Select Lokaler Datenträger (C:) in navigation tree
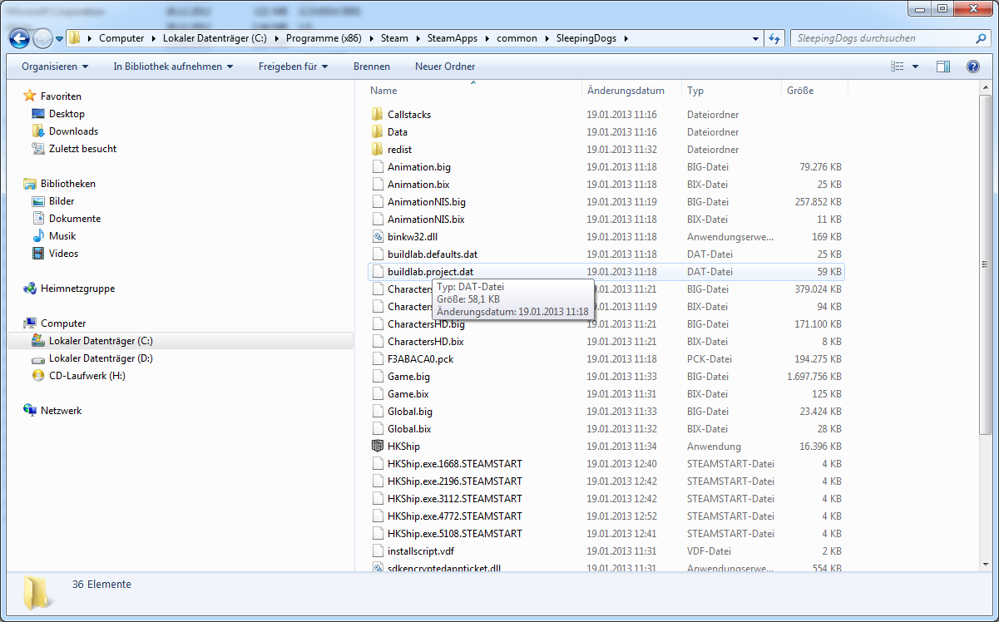This screenshot has width=999, height=622. click(180, 341)
